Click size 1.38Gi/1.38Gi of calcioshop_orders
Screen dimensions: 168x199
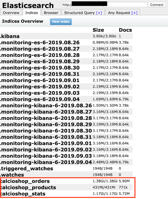click(105, 181)
